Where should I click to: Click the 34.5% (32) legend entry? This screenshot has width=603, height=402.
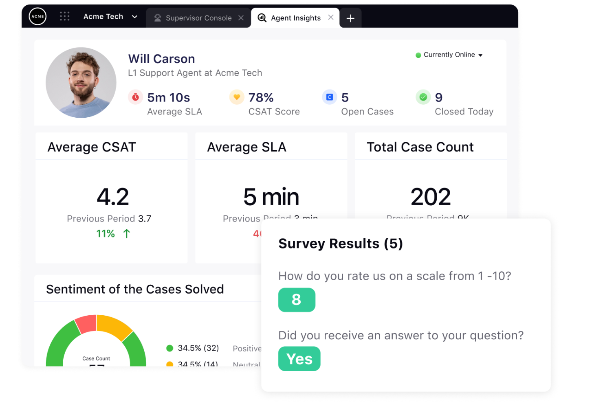pyautogui.click(x=198, y=348)
